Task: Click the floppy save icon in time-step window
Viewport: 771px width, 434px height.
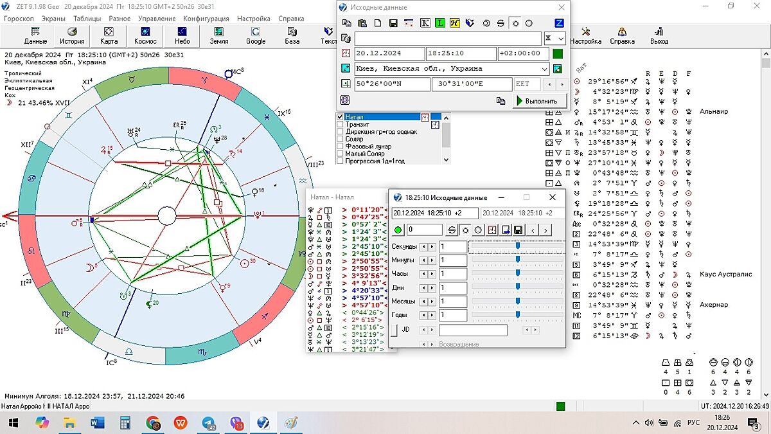Action: click(518, 230)
